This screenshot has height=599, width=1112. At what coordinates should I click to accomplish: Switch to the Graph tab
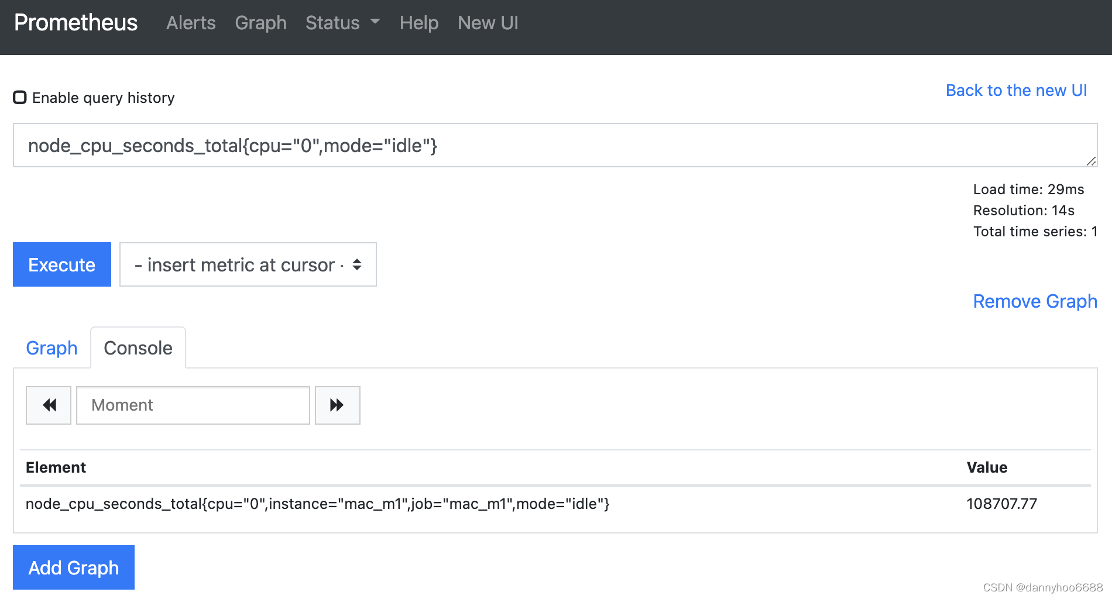pyautogui.click(x=52, y=347)
